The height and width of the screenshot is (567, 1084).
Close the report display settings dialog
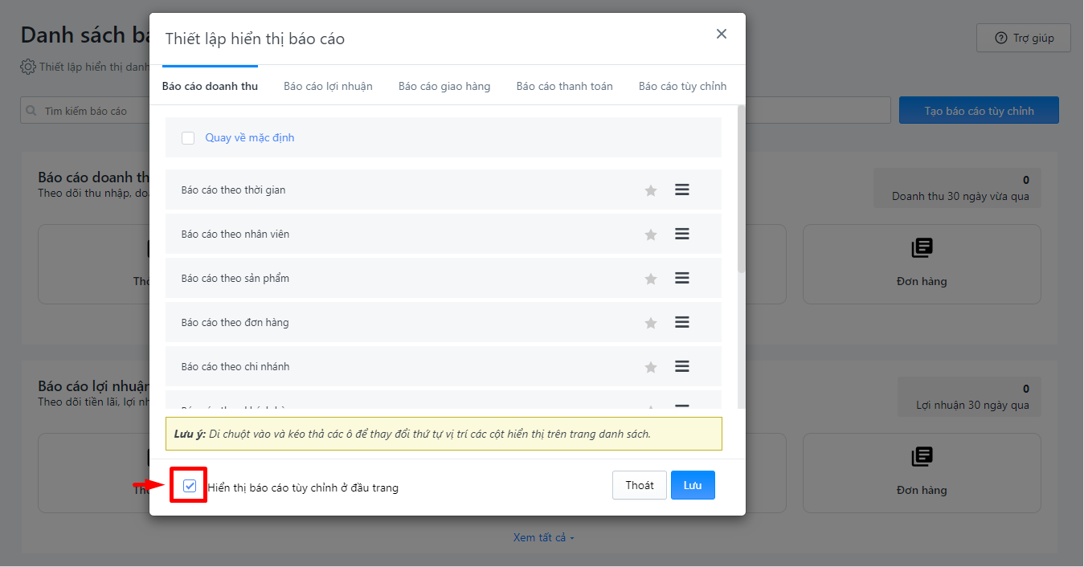point(722,34)
